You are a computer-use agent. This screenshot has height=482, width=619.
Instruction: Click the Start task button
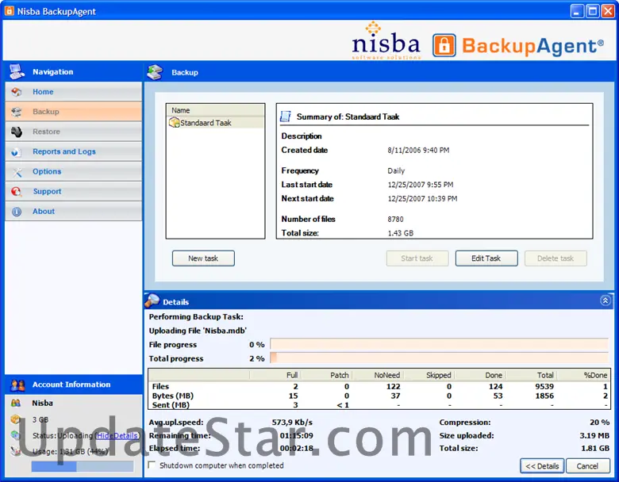tap(417, 258)
